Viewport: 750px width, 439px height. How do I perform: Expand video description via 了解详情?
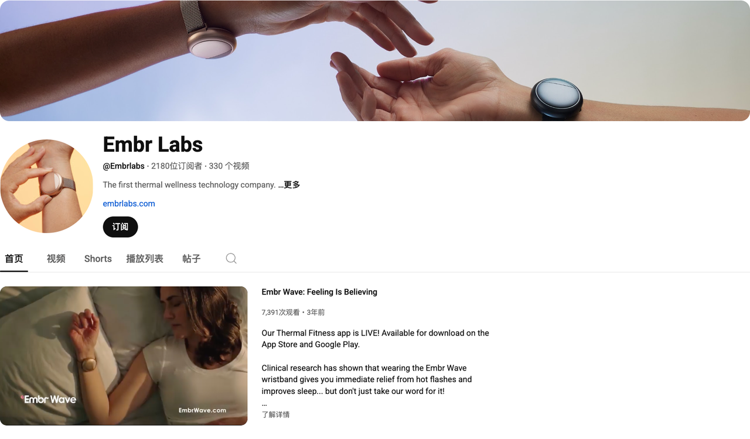point(275,414)
